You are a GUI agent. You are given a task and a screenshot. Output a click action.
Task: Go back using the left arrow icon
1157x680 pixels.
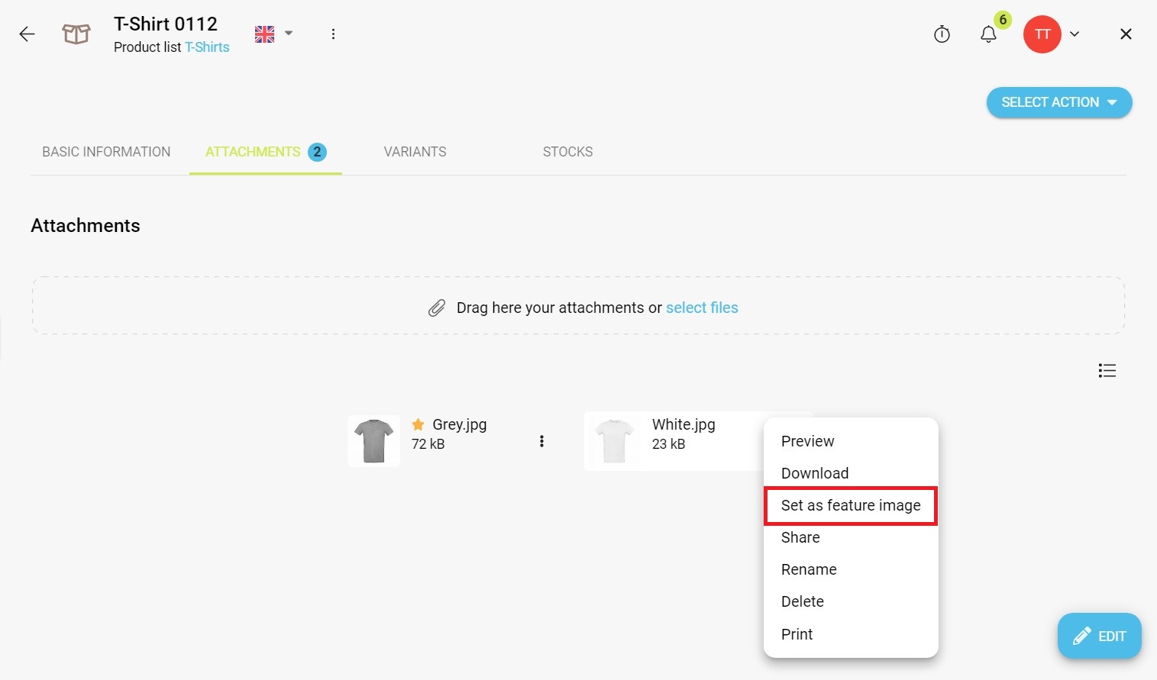pos(27,34)
